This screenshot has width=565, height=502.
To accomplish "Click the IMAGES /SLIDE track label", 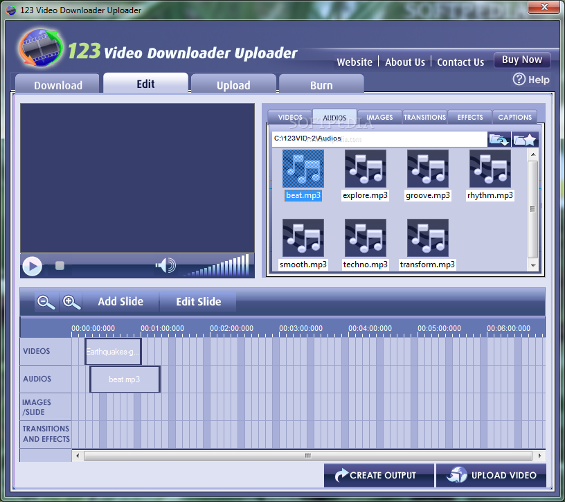I will tap(37, 407).
